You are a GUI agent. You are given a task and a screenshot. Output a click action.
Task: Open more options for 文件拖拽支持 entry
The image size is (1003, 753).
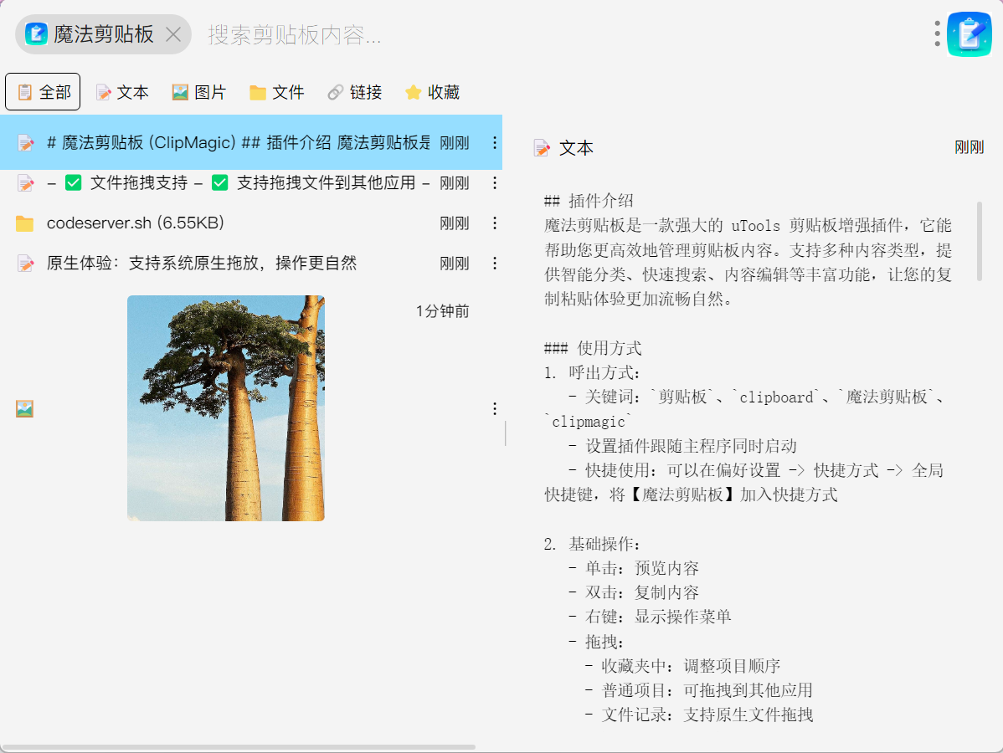coord(495,183)
